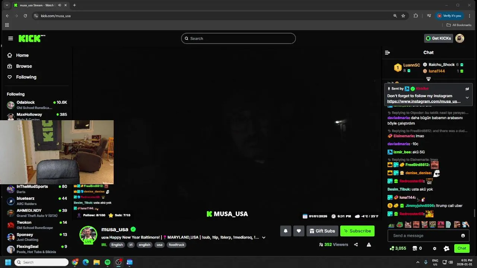
Task: Show hidden system tray icons
Action: (x=418, y=262)
